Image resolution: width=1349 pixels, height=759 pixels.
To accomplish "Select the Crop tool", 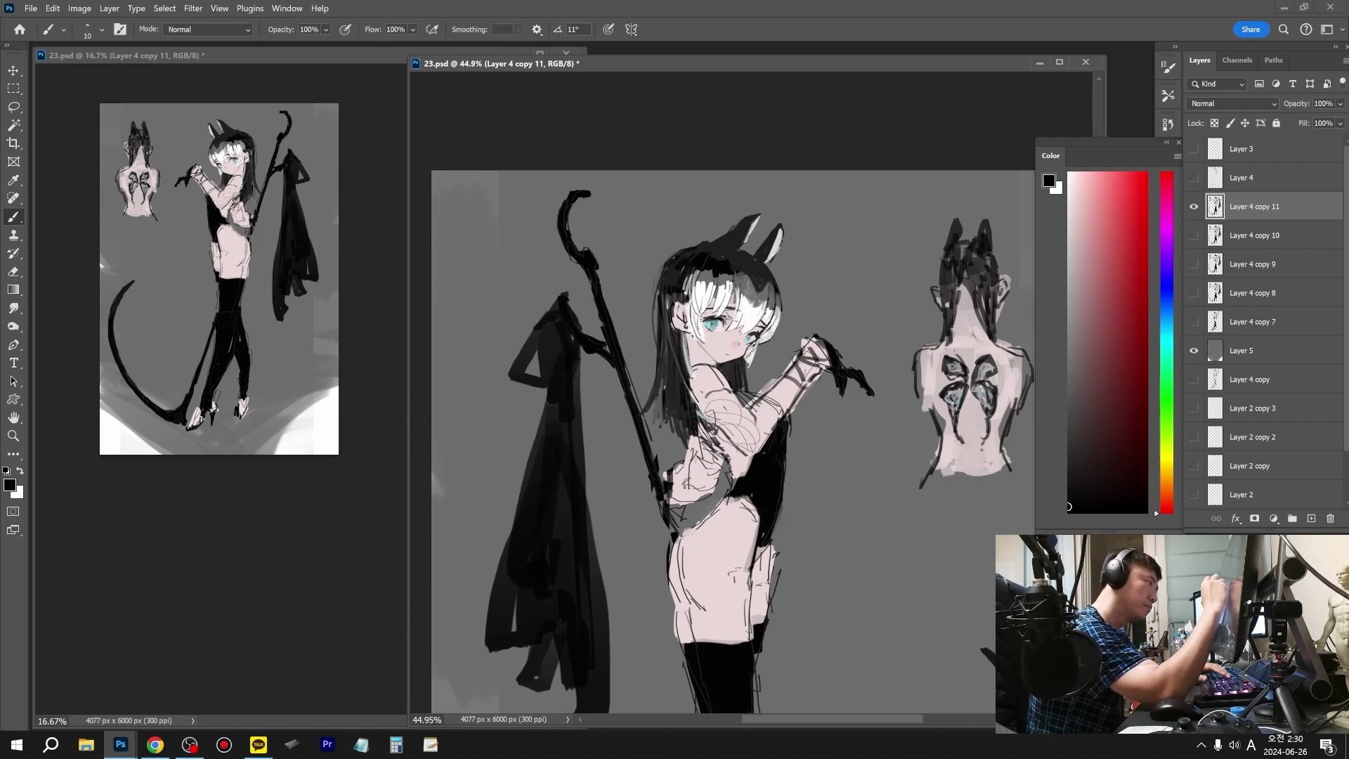I will point(13,143).
